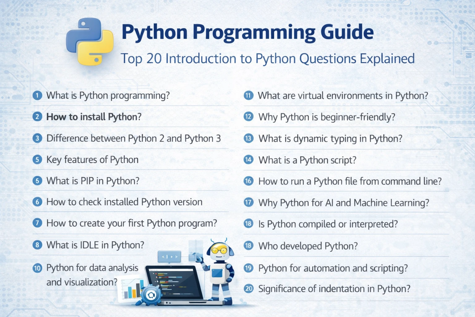
Task: Click the robot mascot illustration
Action: [220, 269]
